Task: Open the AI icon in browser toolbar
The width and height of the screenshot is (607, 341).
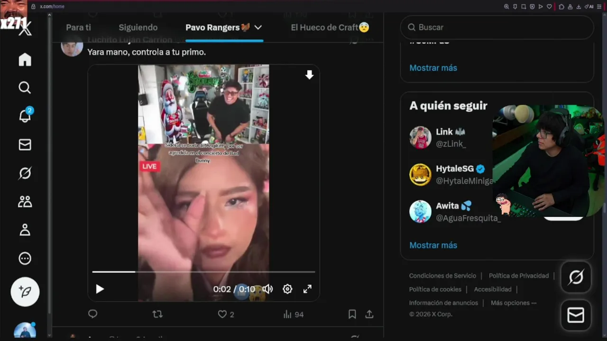Action: click(x=589, y=7)
